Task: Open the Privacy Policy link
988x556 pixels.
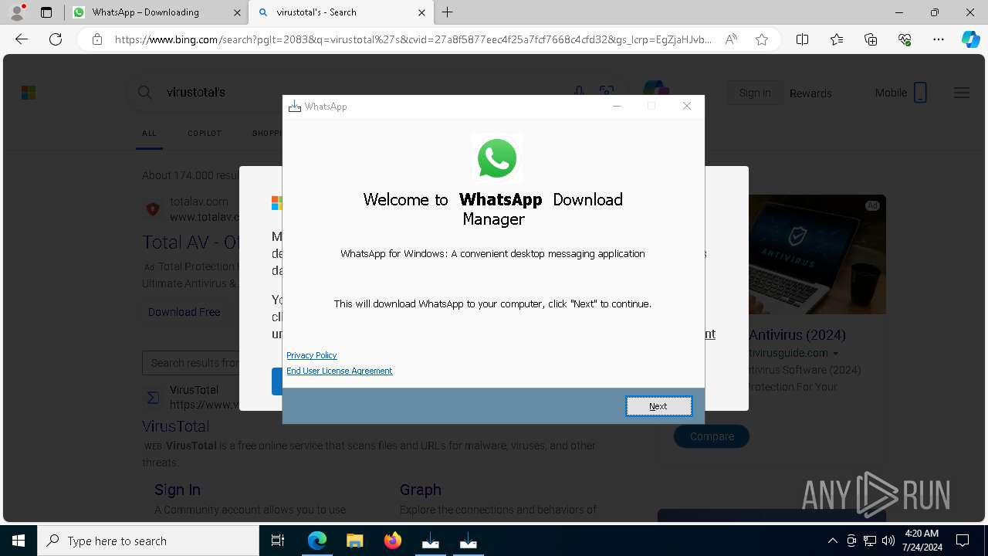Action: (312, 355)
